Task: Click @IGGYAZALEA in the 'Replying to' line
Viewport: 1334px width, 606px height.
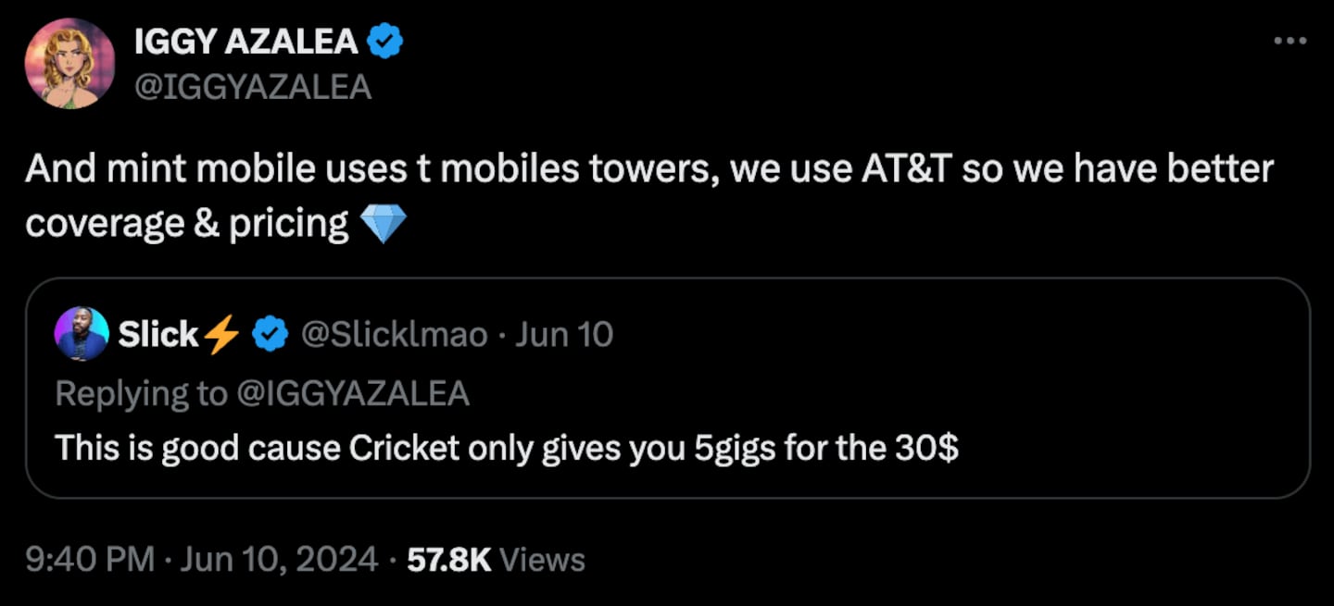Action: [x=353, y=393]
